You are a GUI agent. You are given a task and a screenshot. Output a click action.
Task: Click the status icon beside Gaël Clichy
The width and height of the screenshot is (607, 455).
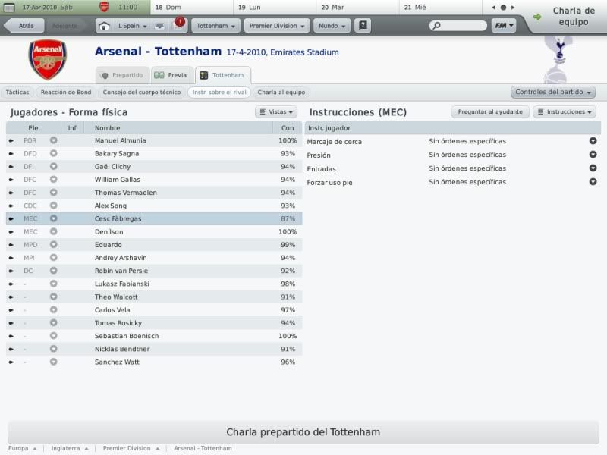(53, 166)
